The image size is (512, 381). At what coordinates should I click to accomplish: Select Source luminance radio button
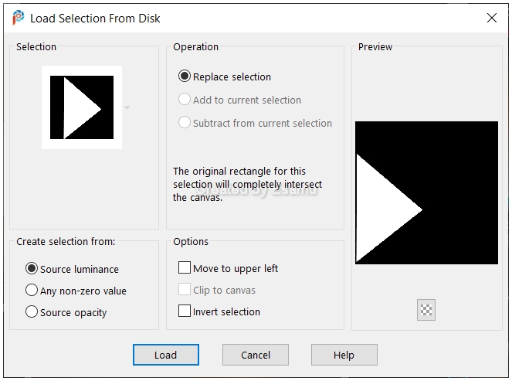point(32,269)
